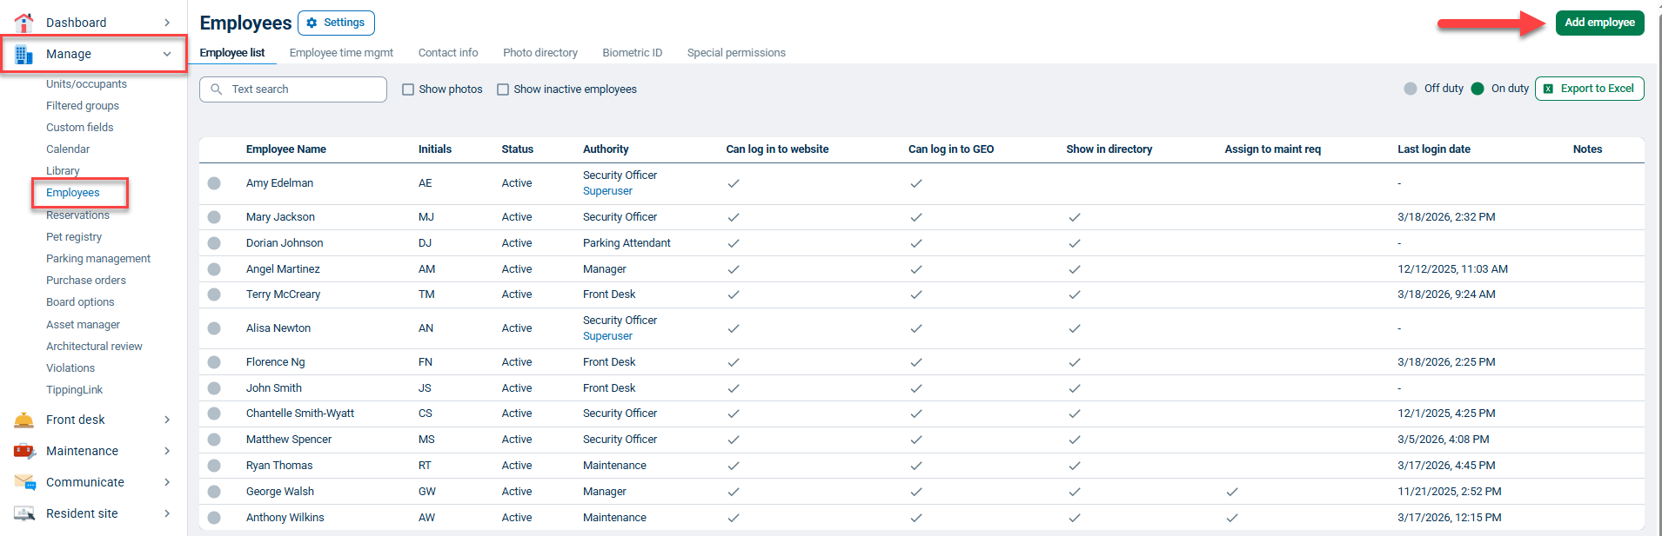Click the Manage building icon
Screen dimensions: 1662x536
pos(24,54)
